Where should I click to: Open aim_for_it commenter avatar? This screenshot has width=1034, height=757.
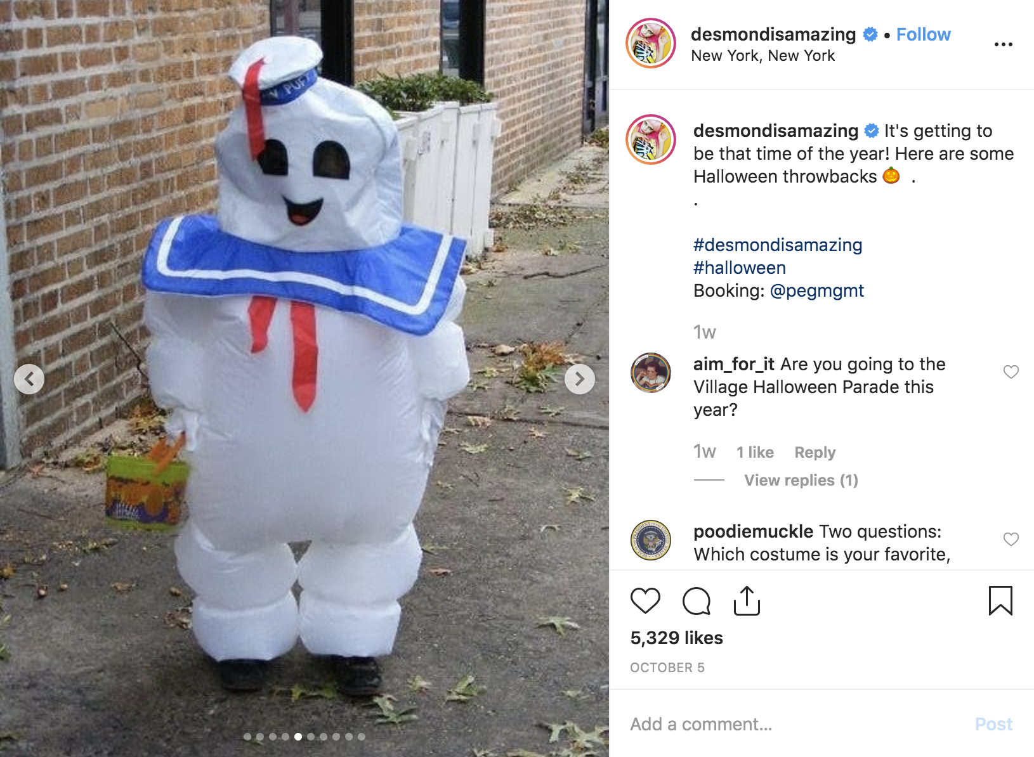[651, 373]
